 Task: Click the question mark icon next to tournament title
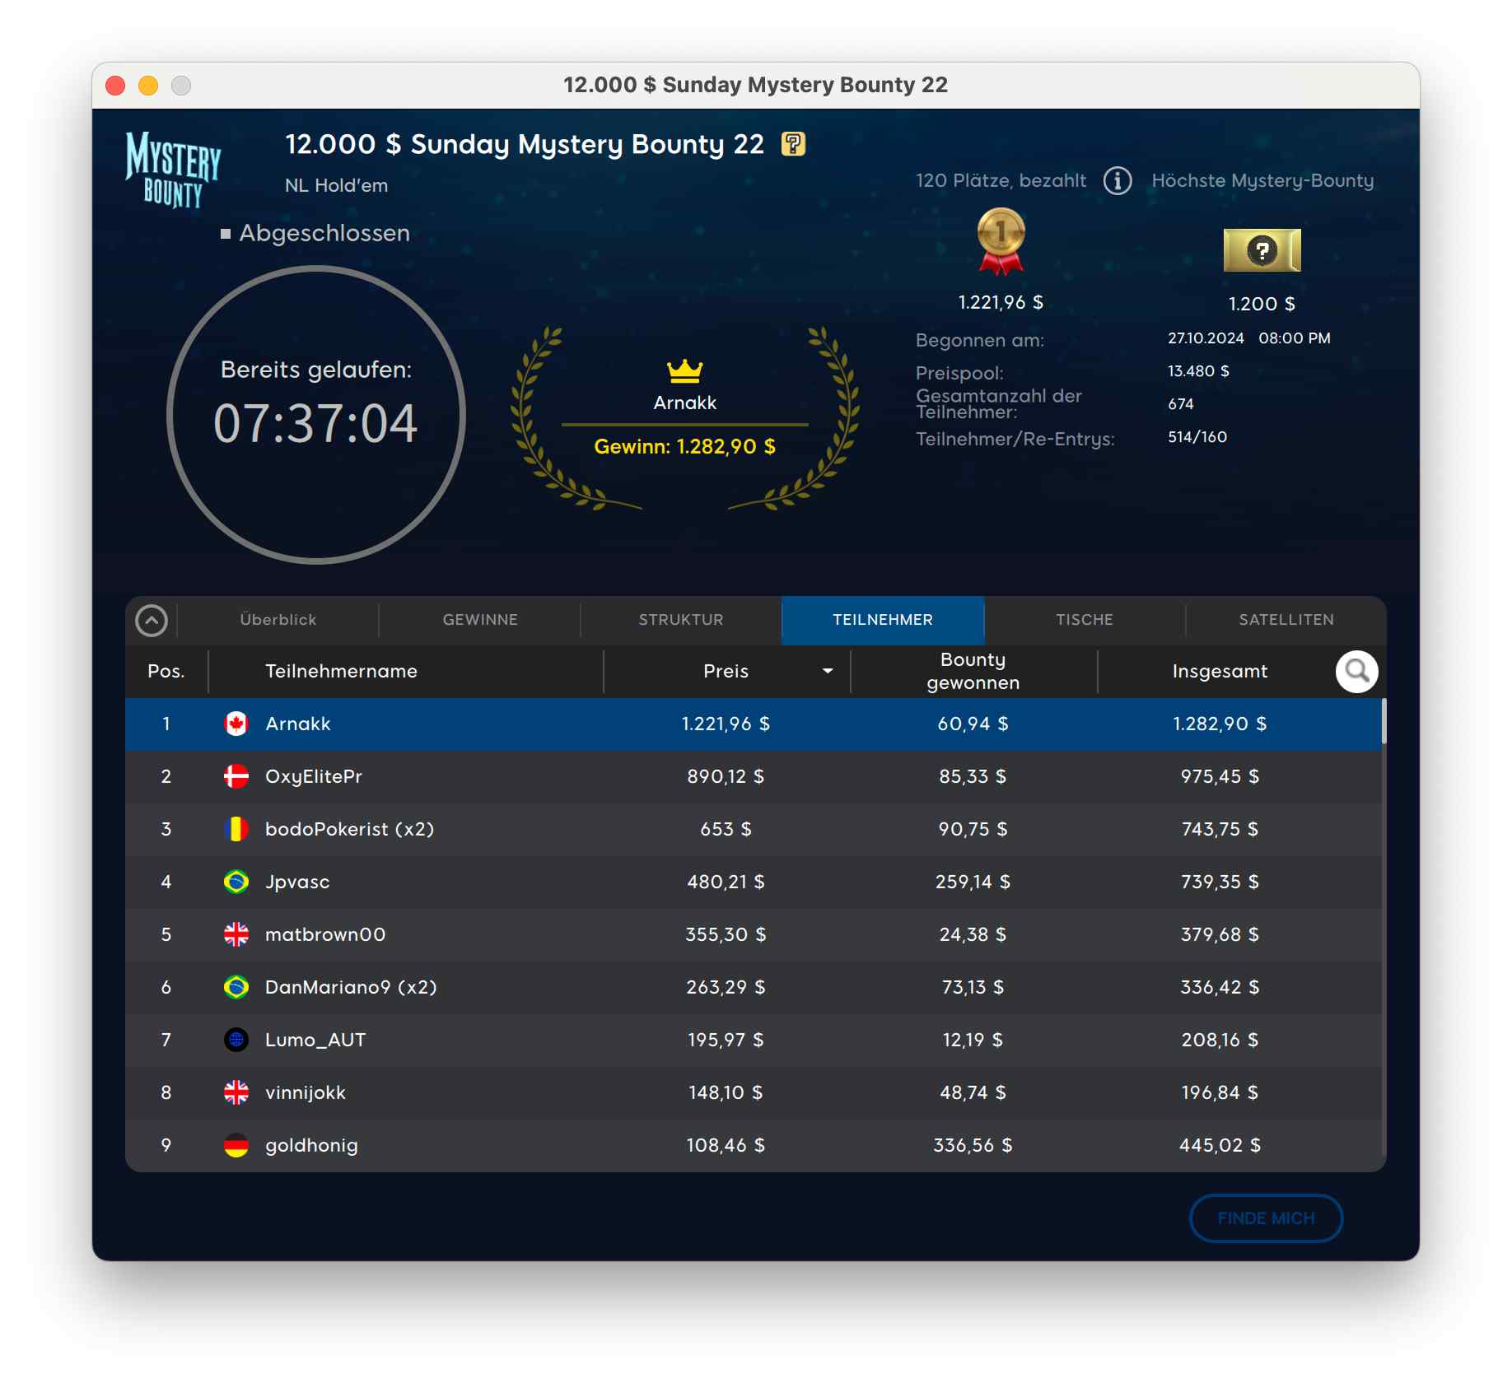click(792, 144)
